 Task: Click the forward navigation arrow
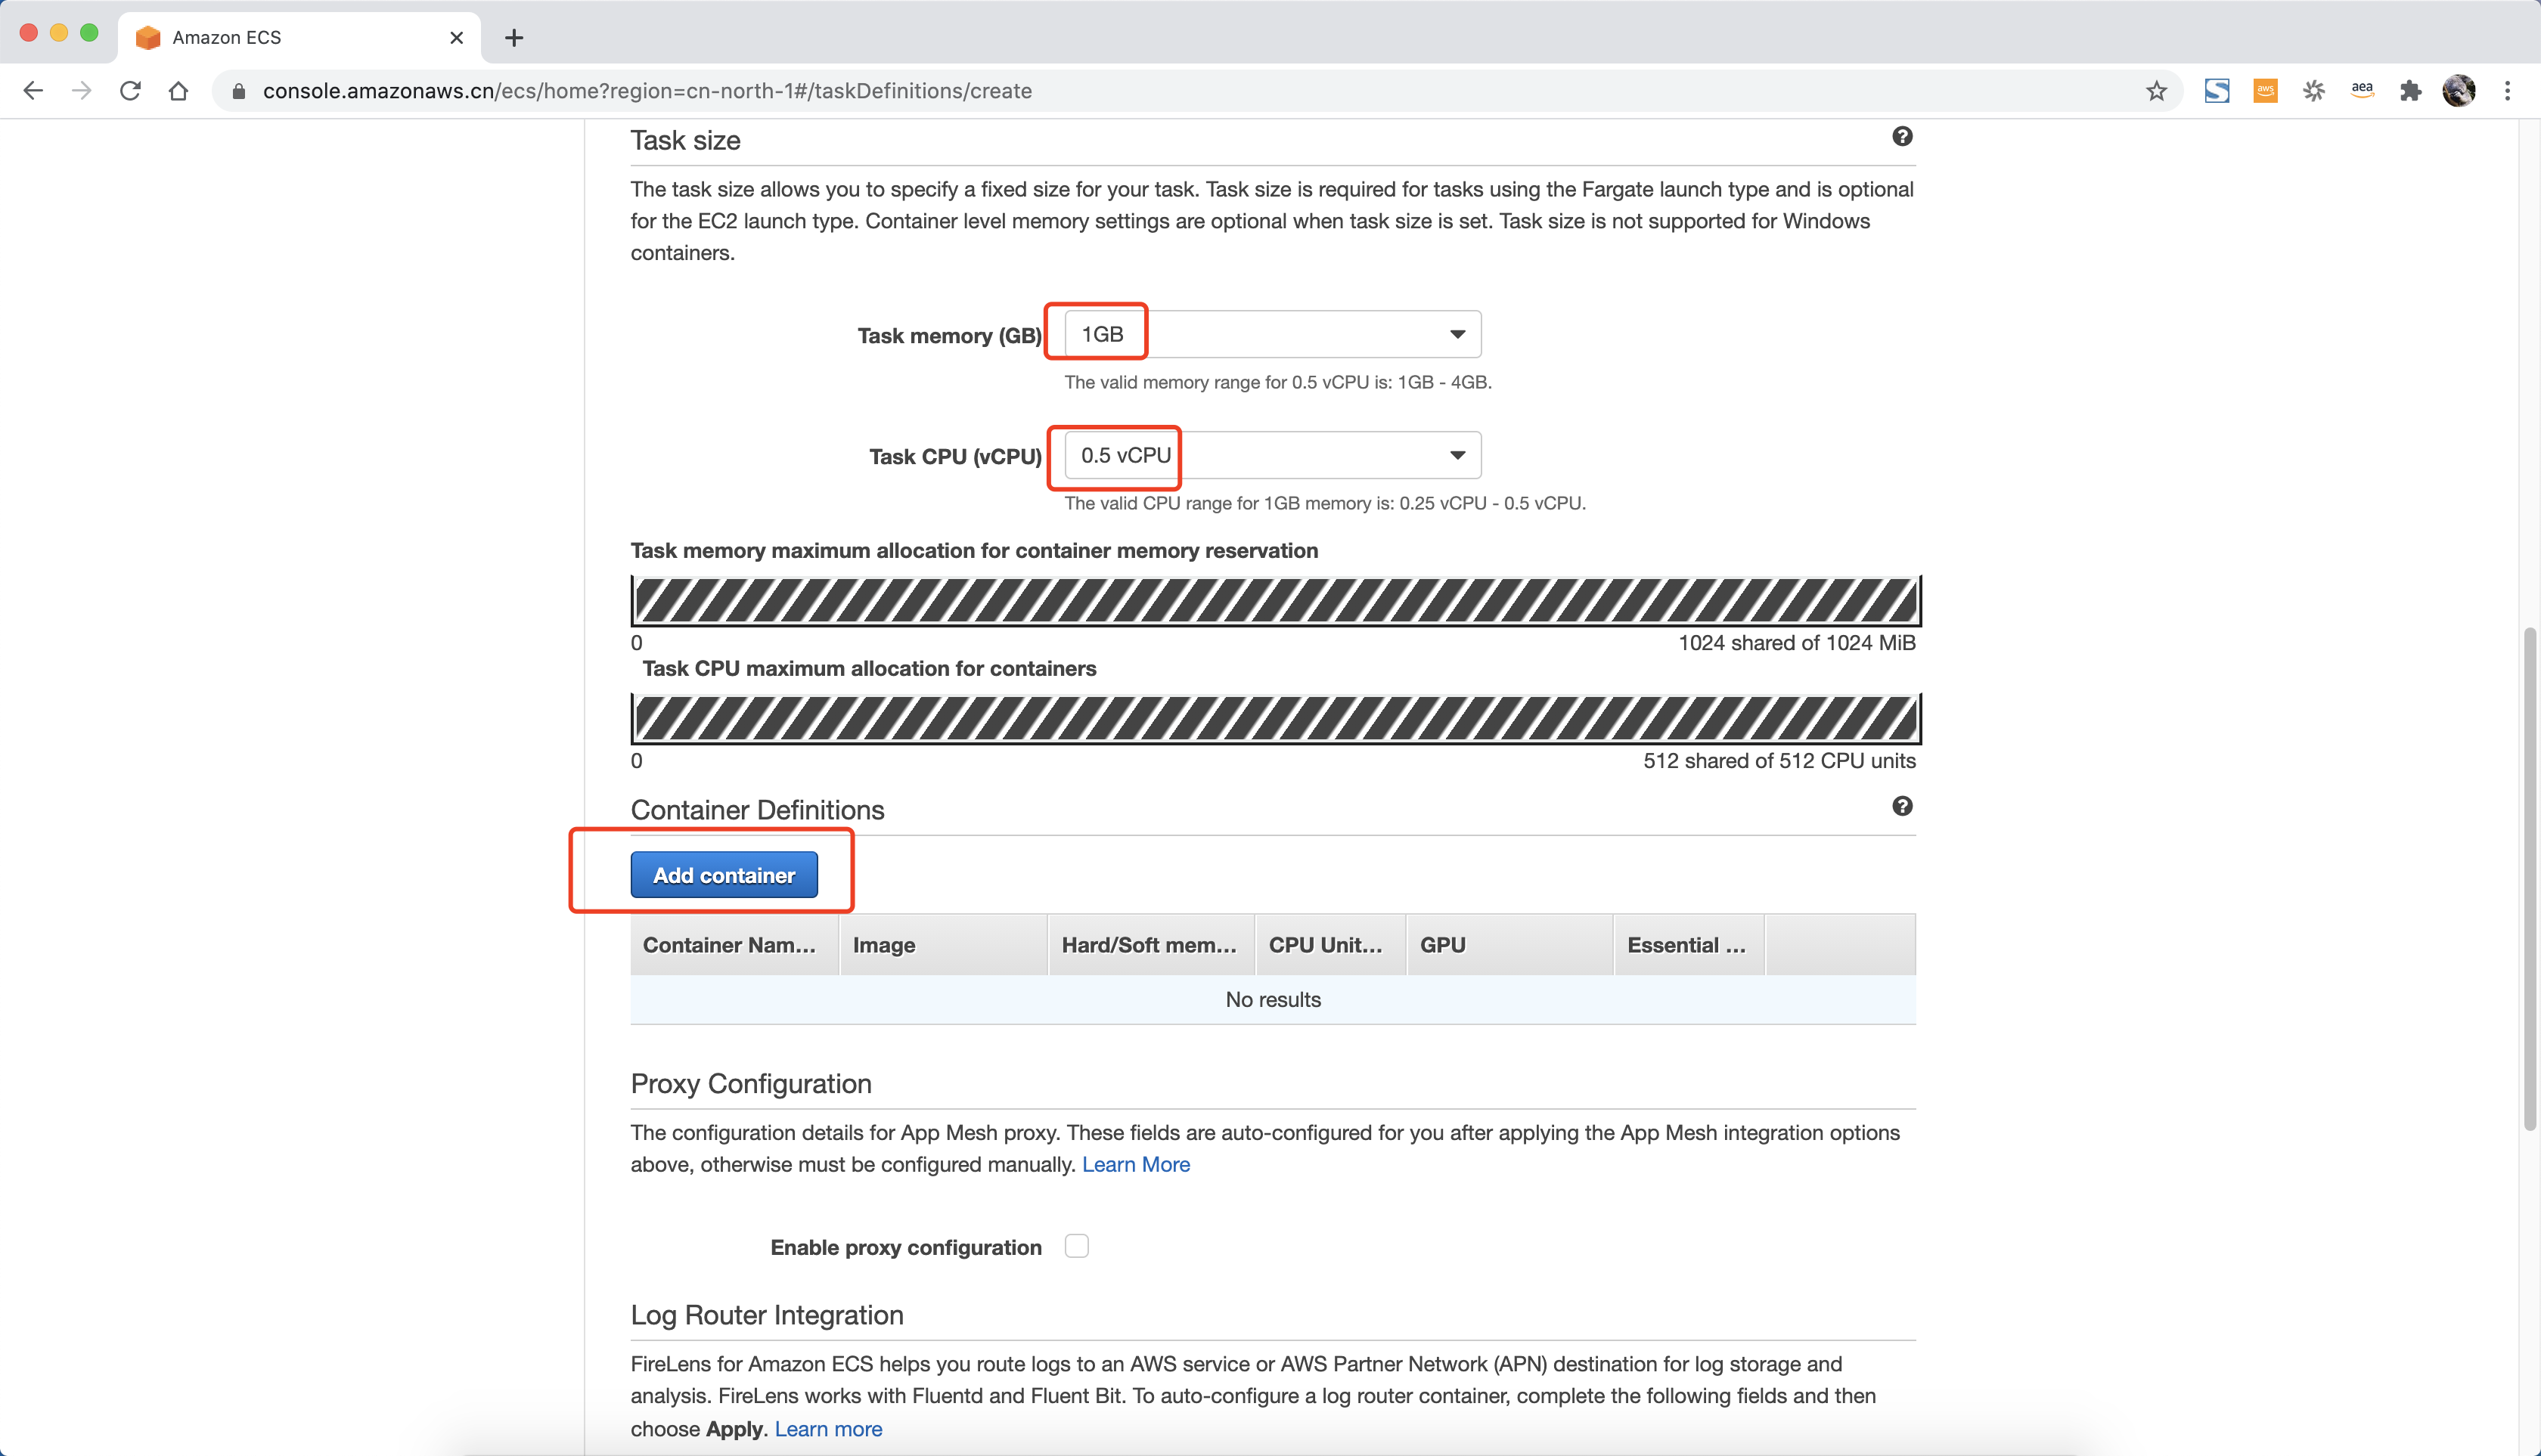(80, 91)
